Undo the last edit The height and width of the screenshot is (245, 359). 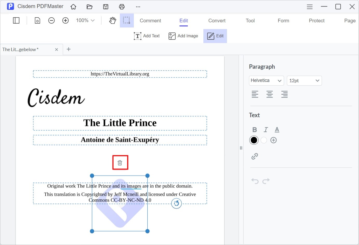pos(254,181)
